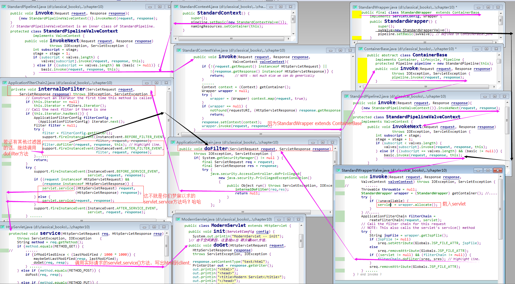Maximize the StandardPipeline2.java window
Screen dimensions: 515x284
tap(495, 96)
